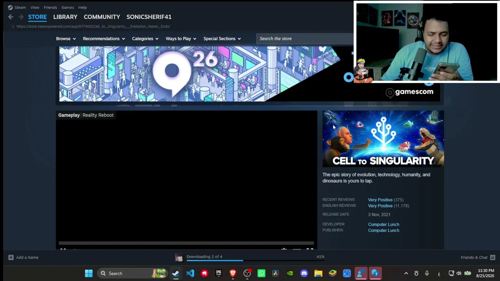Open the Games menu
Screen dimensions: 500x281
coord(68,7)
